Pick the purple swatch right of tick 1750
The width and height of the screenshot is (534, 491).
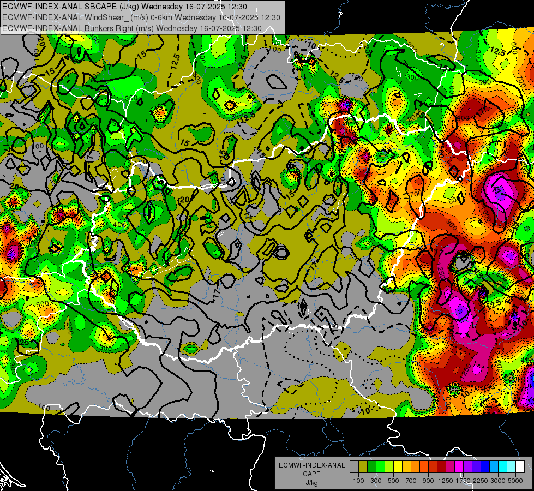[468, 467]
